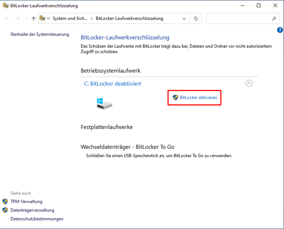This screenshot has width=284, height=229.
Task: Click the BitLocker aktivieren link
Action: [x=198, y=98]
